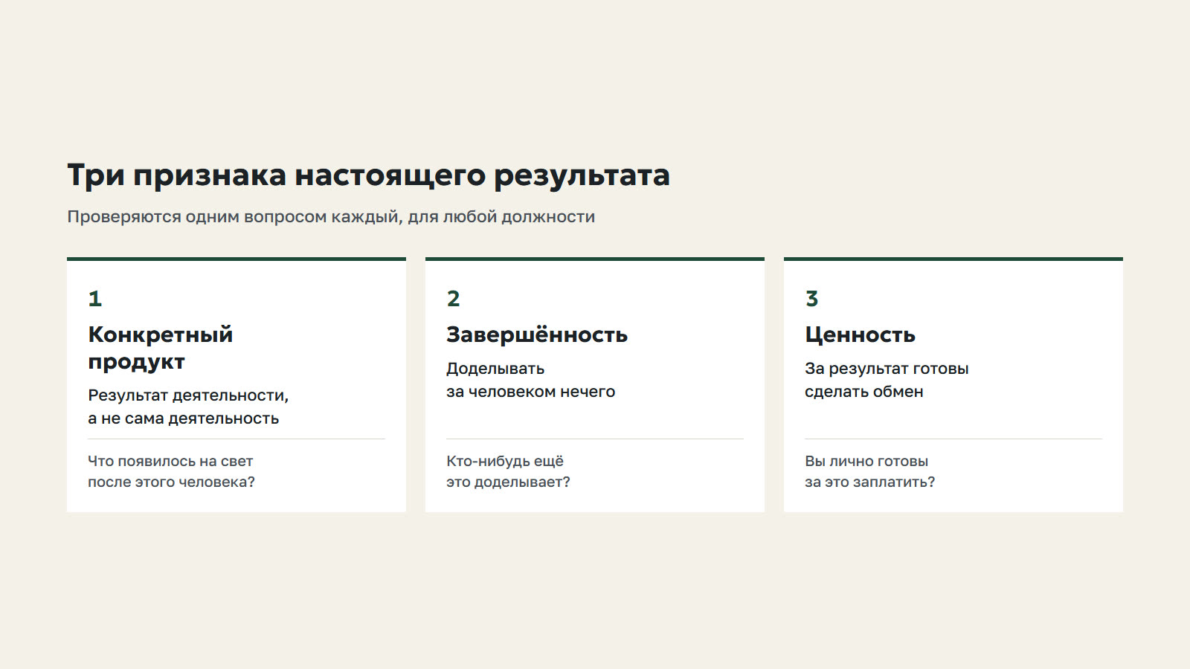Click the heading 'Три признака настоящего результата'

tap(368, 176)
